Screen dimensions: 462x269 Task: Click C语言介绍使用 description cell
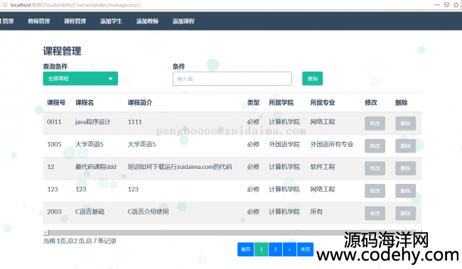click(x=149, y=212)
